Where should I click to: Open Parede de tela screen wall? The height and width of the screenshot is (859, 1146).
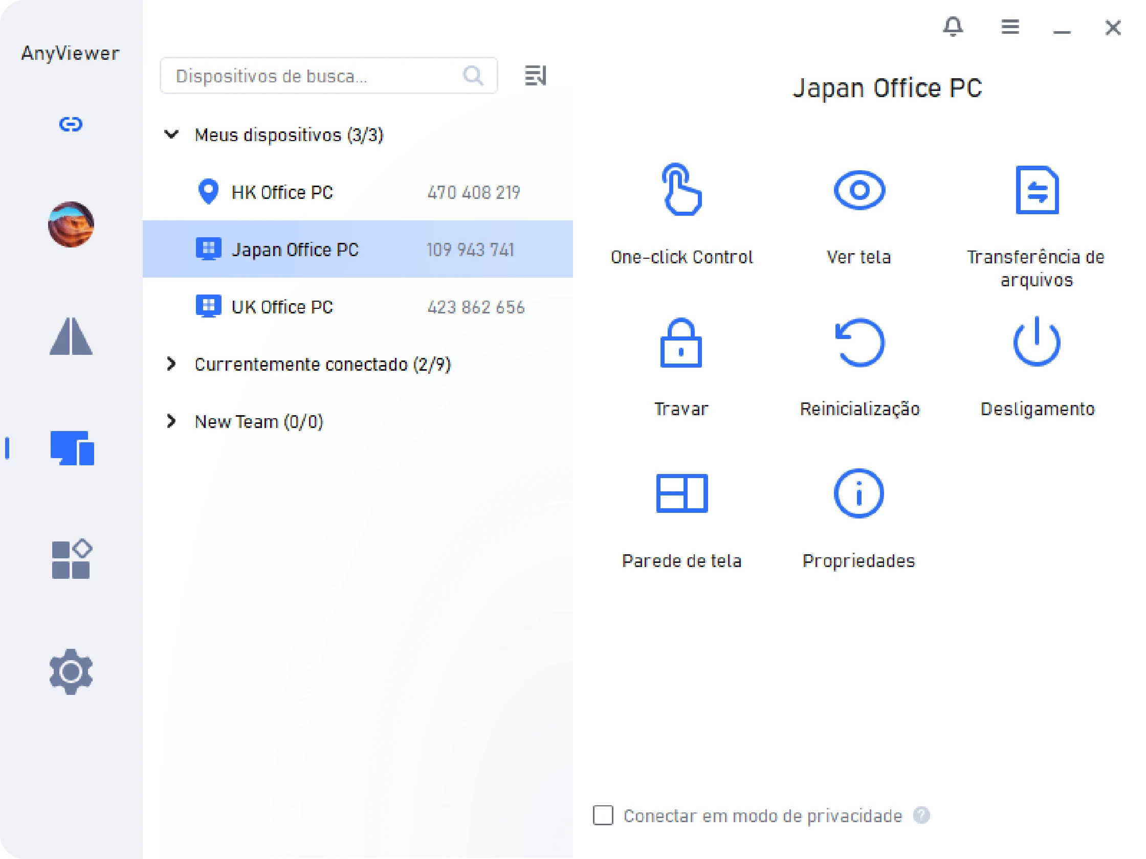coord(681,493)
